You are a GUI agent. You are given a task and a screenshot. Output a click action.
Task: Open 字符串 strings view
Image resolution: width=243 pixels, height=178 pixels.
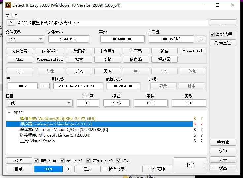[136, 51]
